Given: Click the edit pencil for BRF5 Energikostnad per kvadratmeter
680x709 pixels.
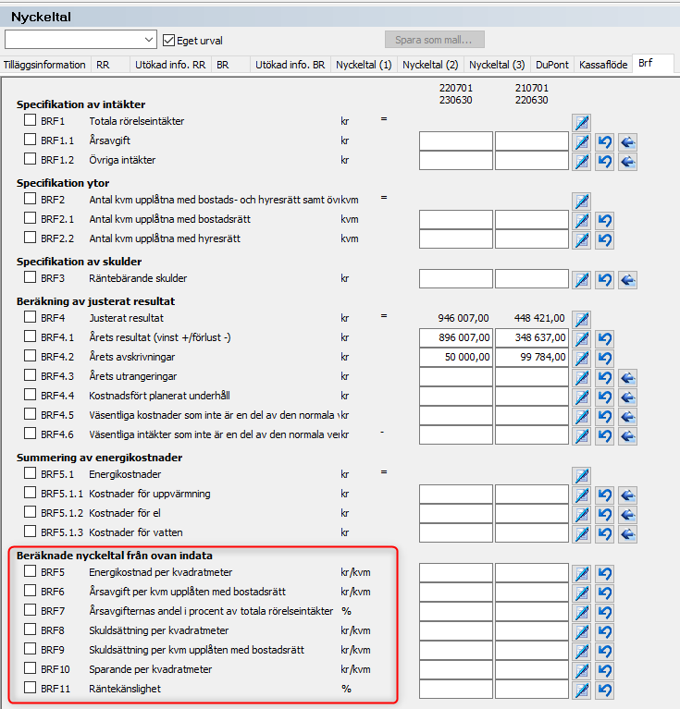Looking at the screenshot, I should coord(581,574).
